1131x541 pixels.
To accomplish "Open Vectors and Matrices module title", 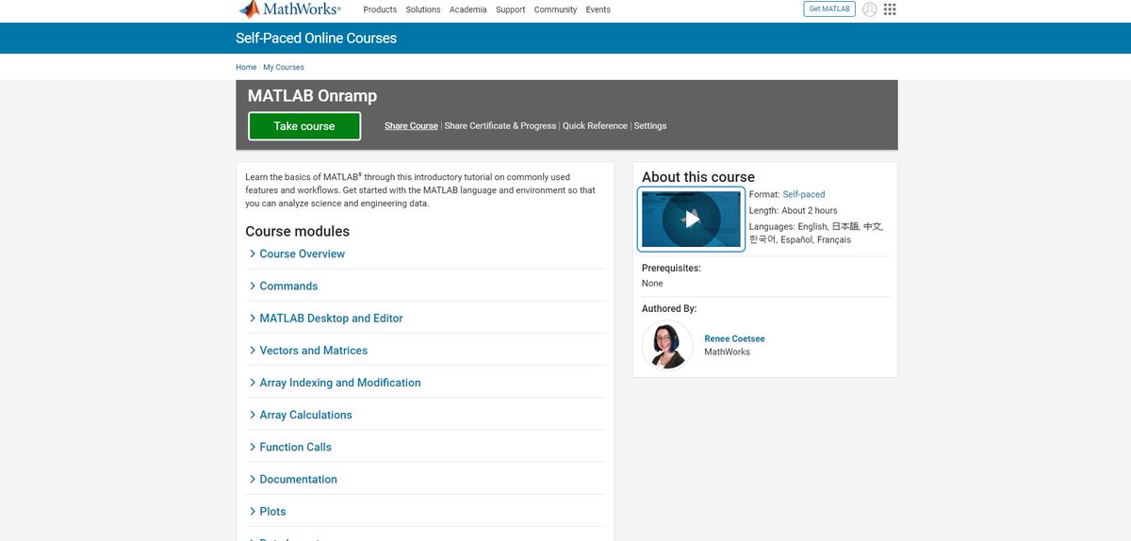I will point(314,350).
